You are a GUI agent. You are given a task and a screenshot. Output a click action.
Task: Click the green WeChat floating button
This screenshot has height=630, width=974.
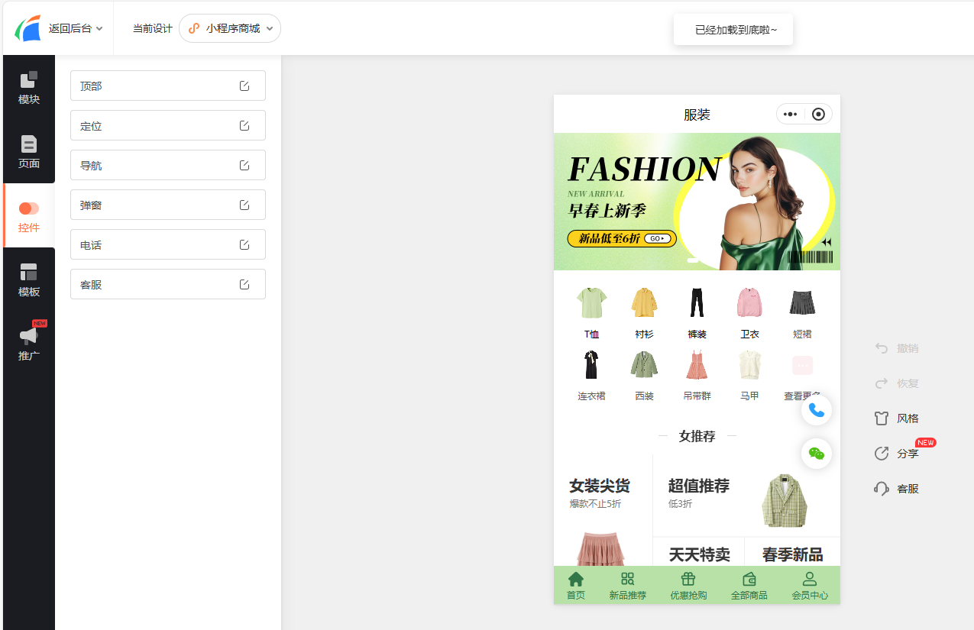pyautogui.click(x=817, y=454)
